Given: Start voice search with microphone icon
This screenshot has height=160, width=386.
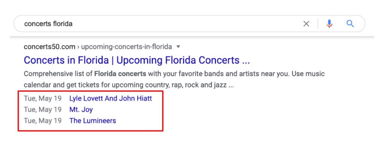Looking at the screenshot, I should click(329, 24).
